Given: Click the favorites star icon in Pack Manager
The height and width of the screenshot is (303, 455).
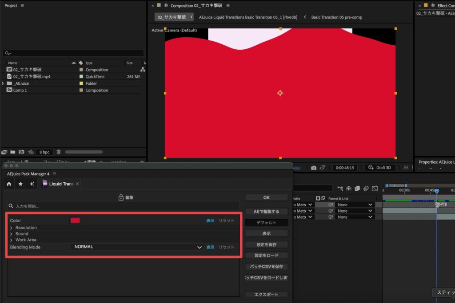Looking at the screenshot, I should [x=20, y=184].
